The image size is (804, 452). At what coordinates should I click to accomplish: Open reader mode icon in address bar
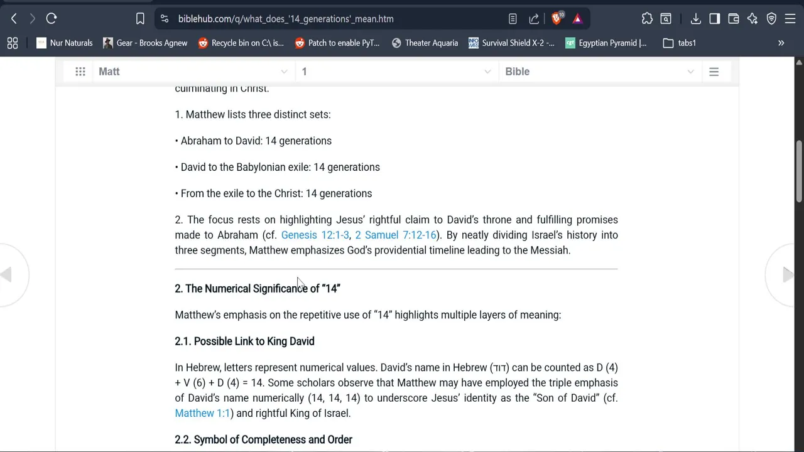(513, 19)
